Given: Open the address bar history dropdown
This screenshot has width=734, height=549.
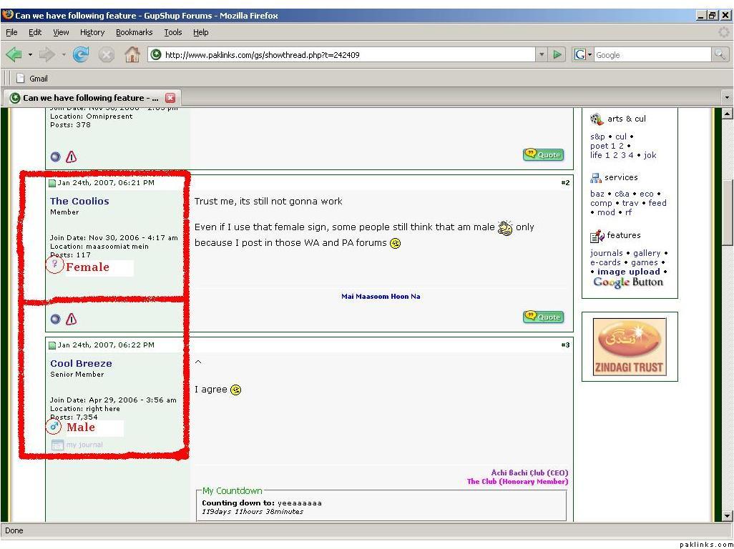Looking at the screenshot, I should (x=542, y=55).
